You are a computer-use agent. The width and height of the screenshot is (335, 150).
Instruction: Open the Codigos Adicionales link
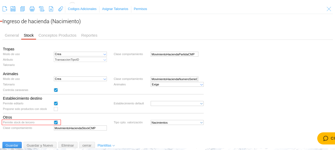click(x=82, y=9)
